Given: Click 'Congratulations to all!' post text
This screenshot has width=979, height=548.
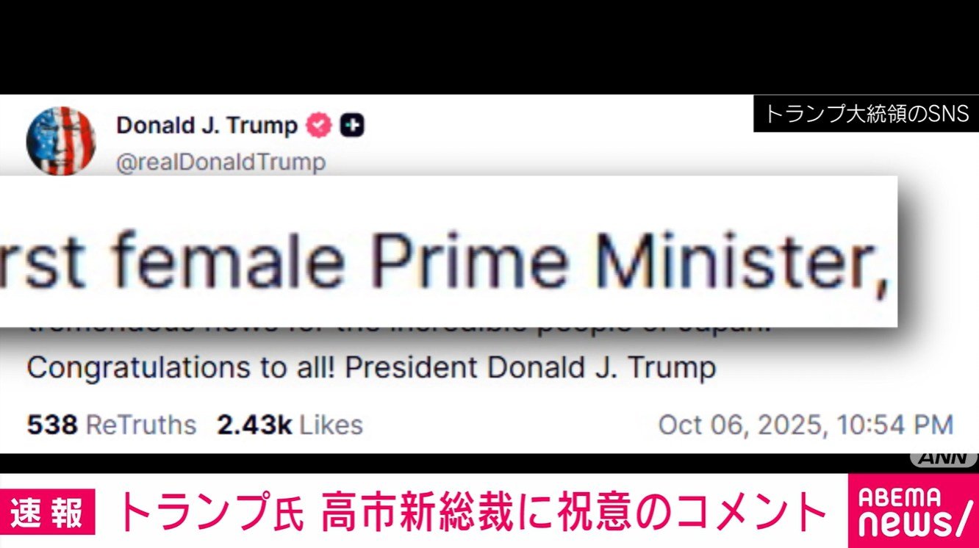Looking at the screenshot, I should [x=182, y=368].
